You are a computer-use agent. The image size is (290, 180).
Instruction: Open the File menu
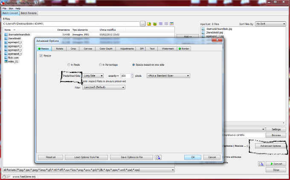[x=4, y=9]
